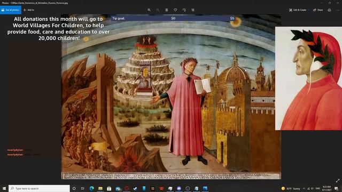
Task: Open Microsoft Store from taskbar
Action: 109,188
